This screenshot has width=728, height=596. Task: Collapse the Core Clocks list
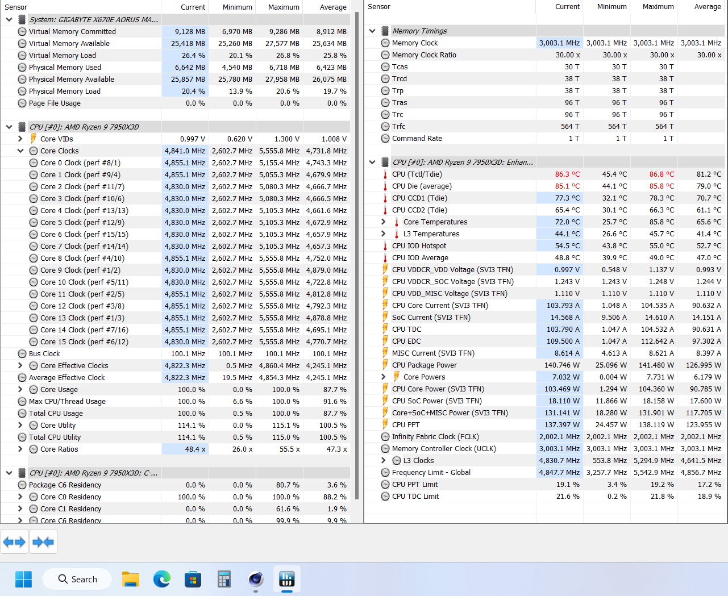20,151
